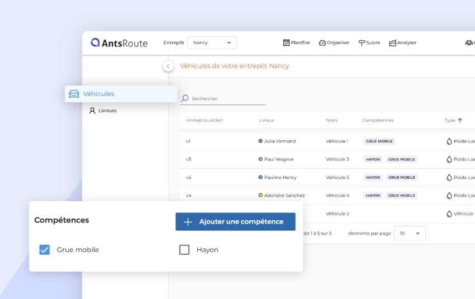Uncheck the Grue mobile checkbox

click(x=45, y=250)
